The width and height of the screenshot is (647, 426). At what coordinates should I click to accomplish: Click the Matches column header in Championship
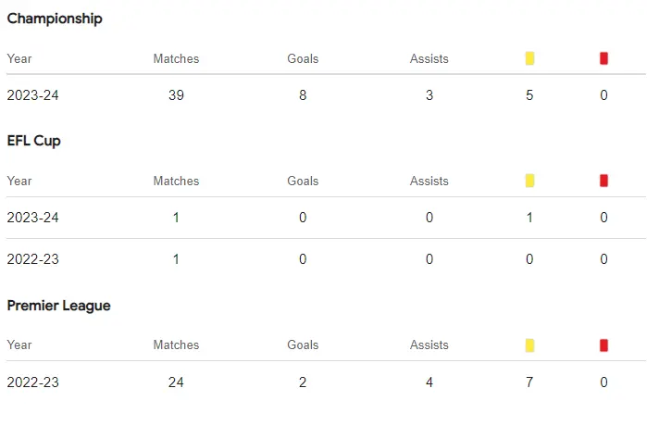coord(176,58)
